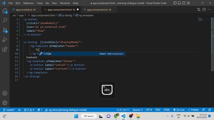Open the Search view in activity bar
The height and width of the screenshot is (120, 214).
coord(5,20)
